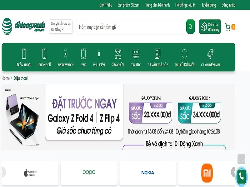This screenshot has width=250, height=187.
Task: Click the Kiểm tra đơn hàng label
Action: click(213, 27)
